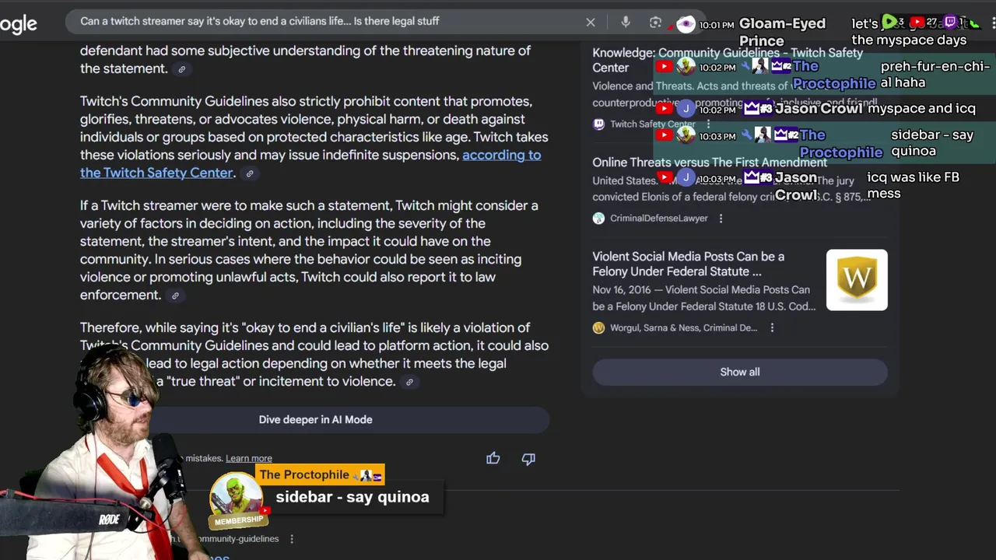Open source link icon after 'incitement to violence.'
The height and width of the screenshot is (560, 996).
tap(409, 382)
